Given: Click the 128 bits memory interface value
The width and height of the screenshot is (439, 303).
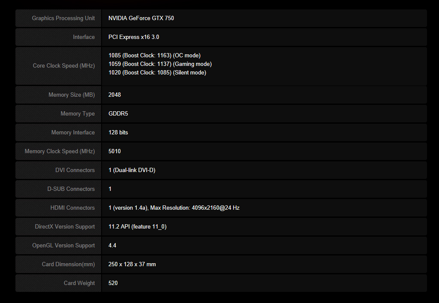Looking at the screenshot, I should (118, 132).
